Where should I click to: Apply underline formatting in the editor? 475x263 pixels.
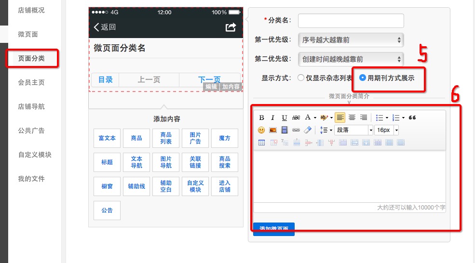(x=284, y=118)
